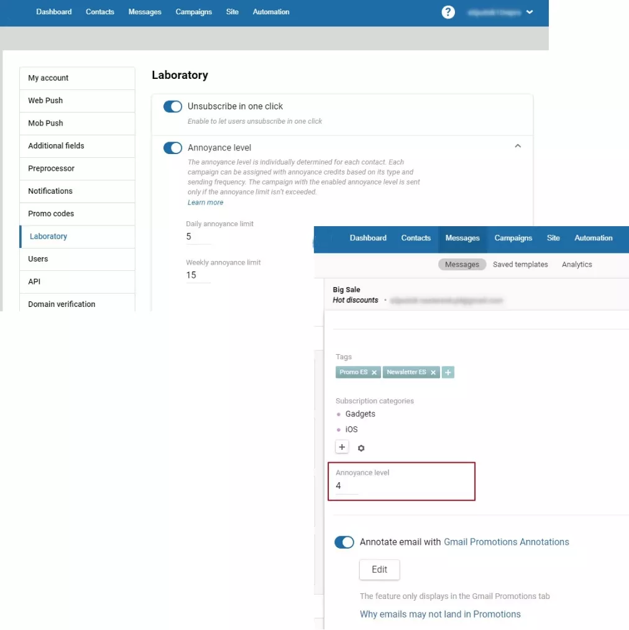The height and width of the screenshot is (630, 629).
Task: Open Web Push settings section
Action: click(77, 101)
